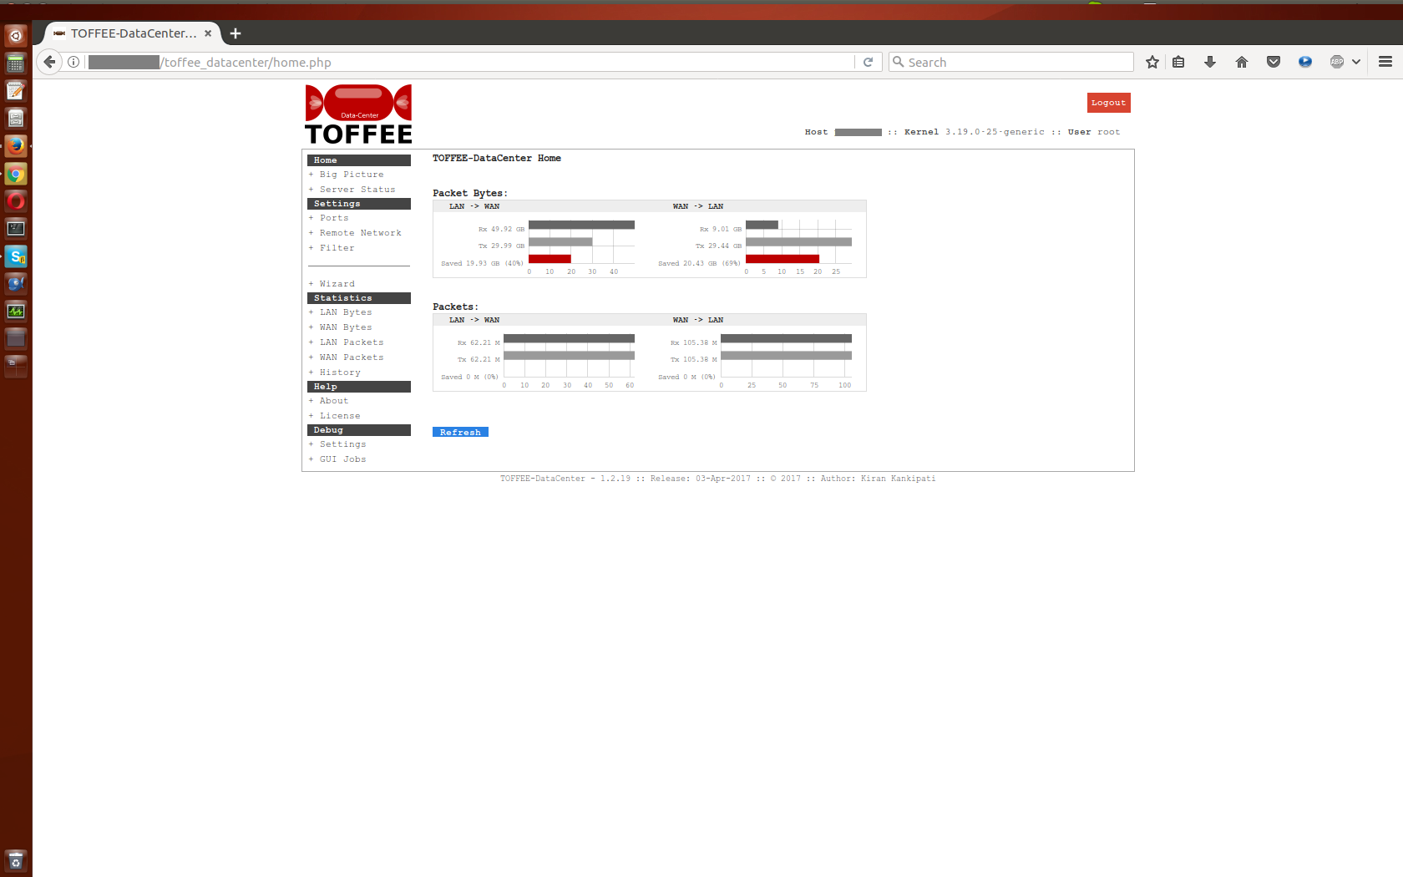Open the Settings menu section header
Screen dimensions: 1403x877
tap(359, 204)
